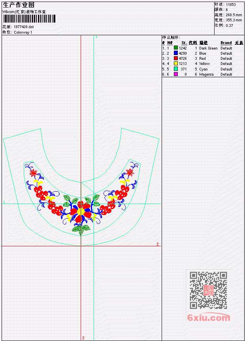The height and width of the screenshot is (341, 245).
Task: Click the red star flower on the left tip
Action: tap(34, 173)
